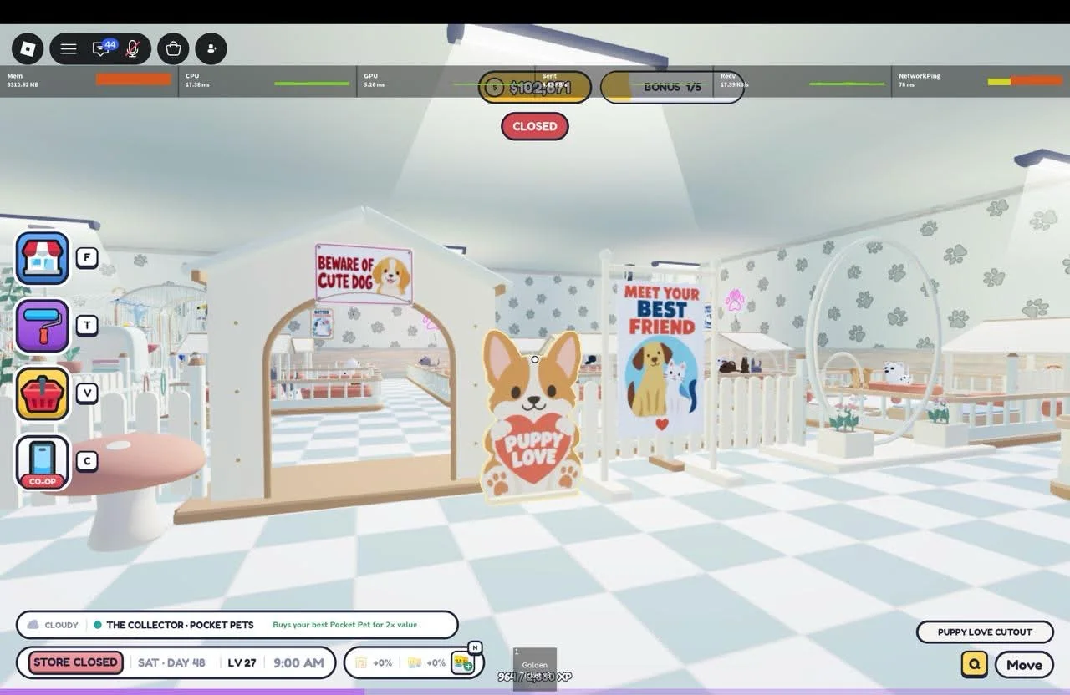Open the red shopping basket menu
The image size is (1070, 695).
pos(42,393)
